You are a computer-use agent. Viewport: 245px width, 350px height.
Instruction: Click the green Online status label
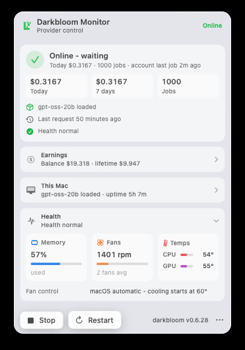[x=212, y=26]
